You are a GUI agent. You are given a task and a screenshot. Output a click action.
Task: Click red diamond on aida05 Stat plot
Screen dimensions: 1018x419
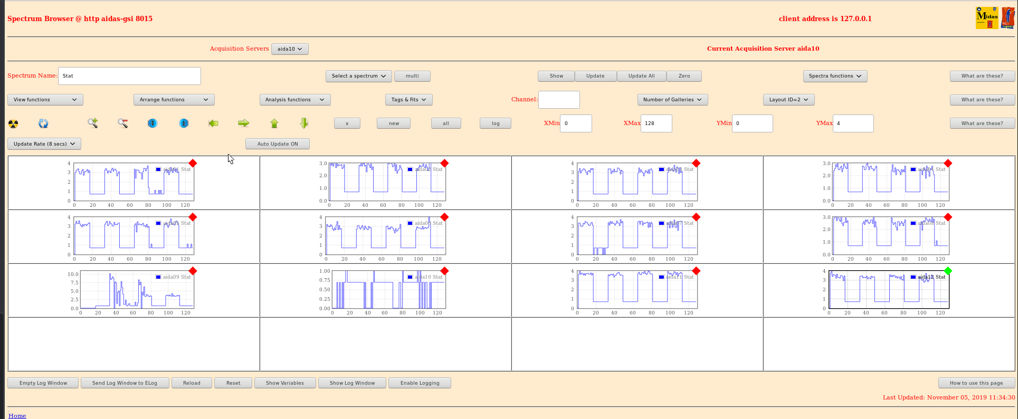click(193, 217)
